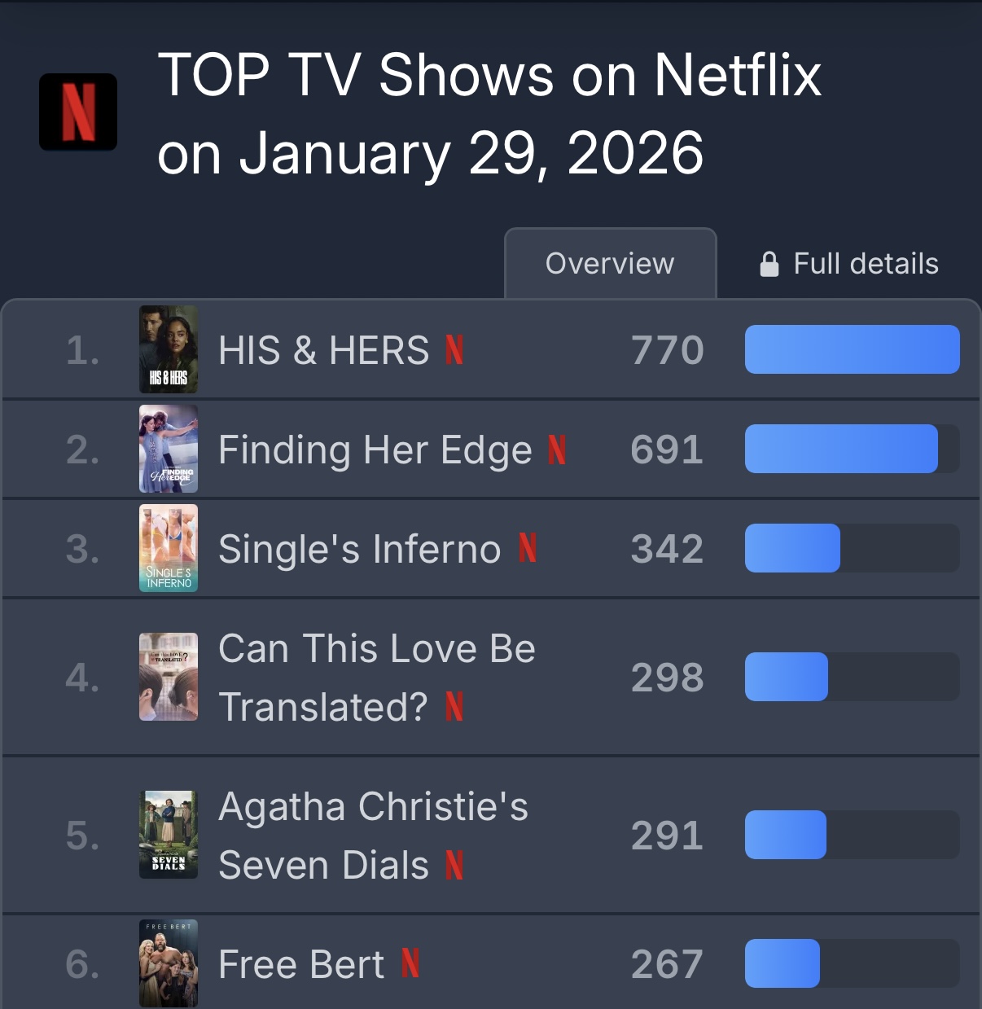Click the Netflix logo icon in header
The width and height of the screenshot is (982, 1009).
78,112
